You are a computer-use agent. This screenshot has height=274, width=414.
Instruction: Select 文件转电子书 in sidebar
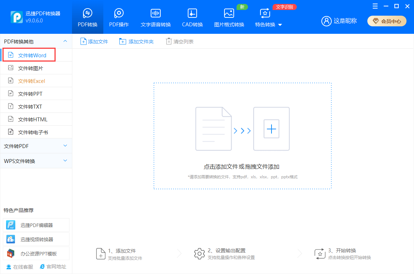coord(36,132)
